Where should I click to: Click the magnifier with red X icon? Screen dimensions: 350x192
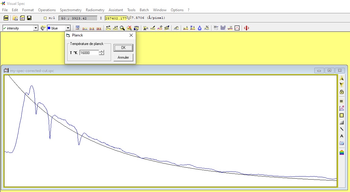(129, 28)
